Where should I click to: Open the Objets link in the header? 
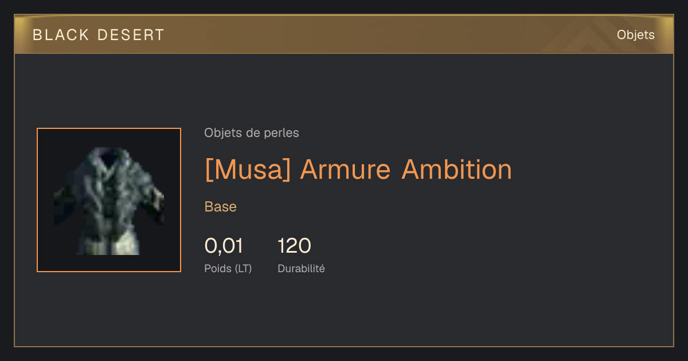point(635,35)
